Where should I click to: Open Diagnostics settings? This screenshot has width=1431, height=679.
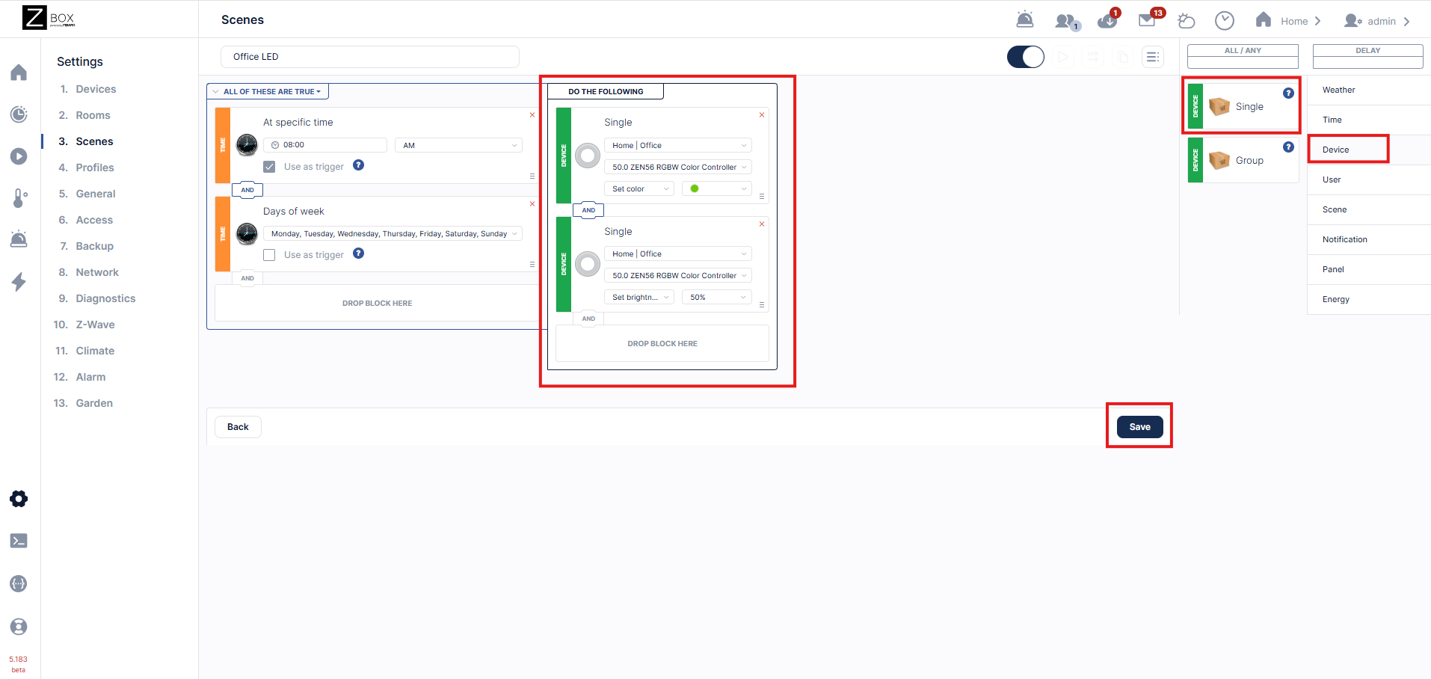(x=105, y=298)
